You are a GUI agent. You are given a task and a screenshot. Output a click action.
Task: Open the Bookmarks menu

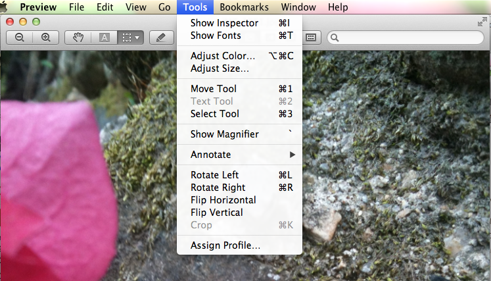(244, 7)
